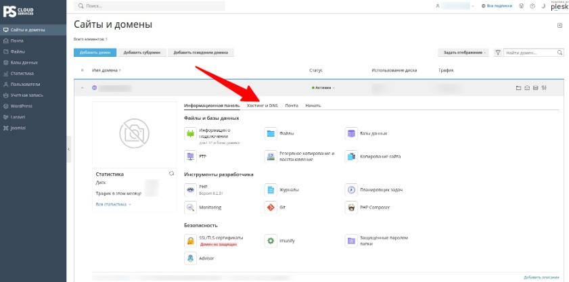The image size is (569, 282).
Task: Open the Databases icon
Action: 351,133
